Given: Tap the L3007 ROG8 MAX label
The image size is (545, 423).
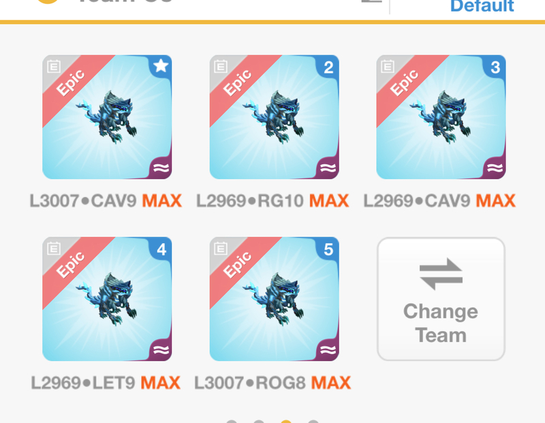Looking at the screenshot, I should [272, 383].
